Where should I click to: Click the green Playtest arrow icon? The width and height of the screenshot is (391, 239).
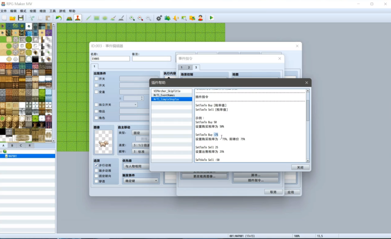click(211, 18)
